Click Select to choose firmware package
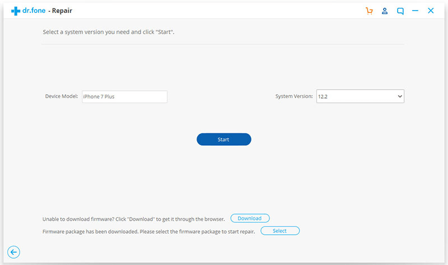The width and height of the screenshot is (448, 265). (280, 231)
